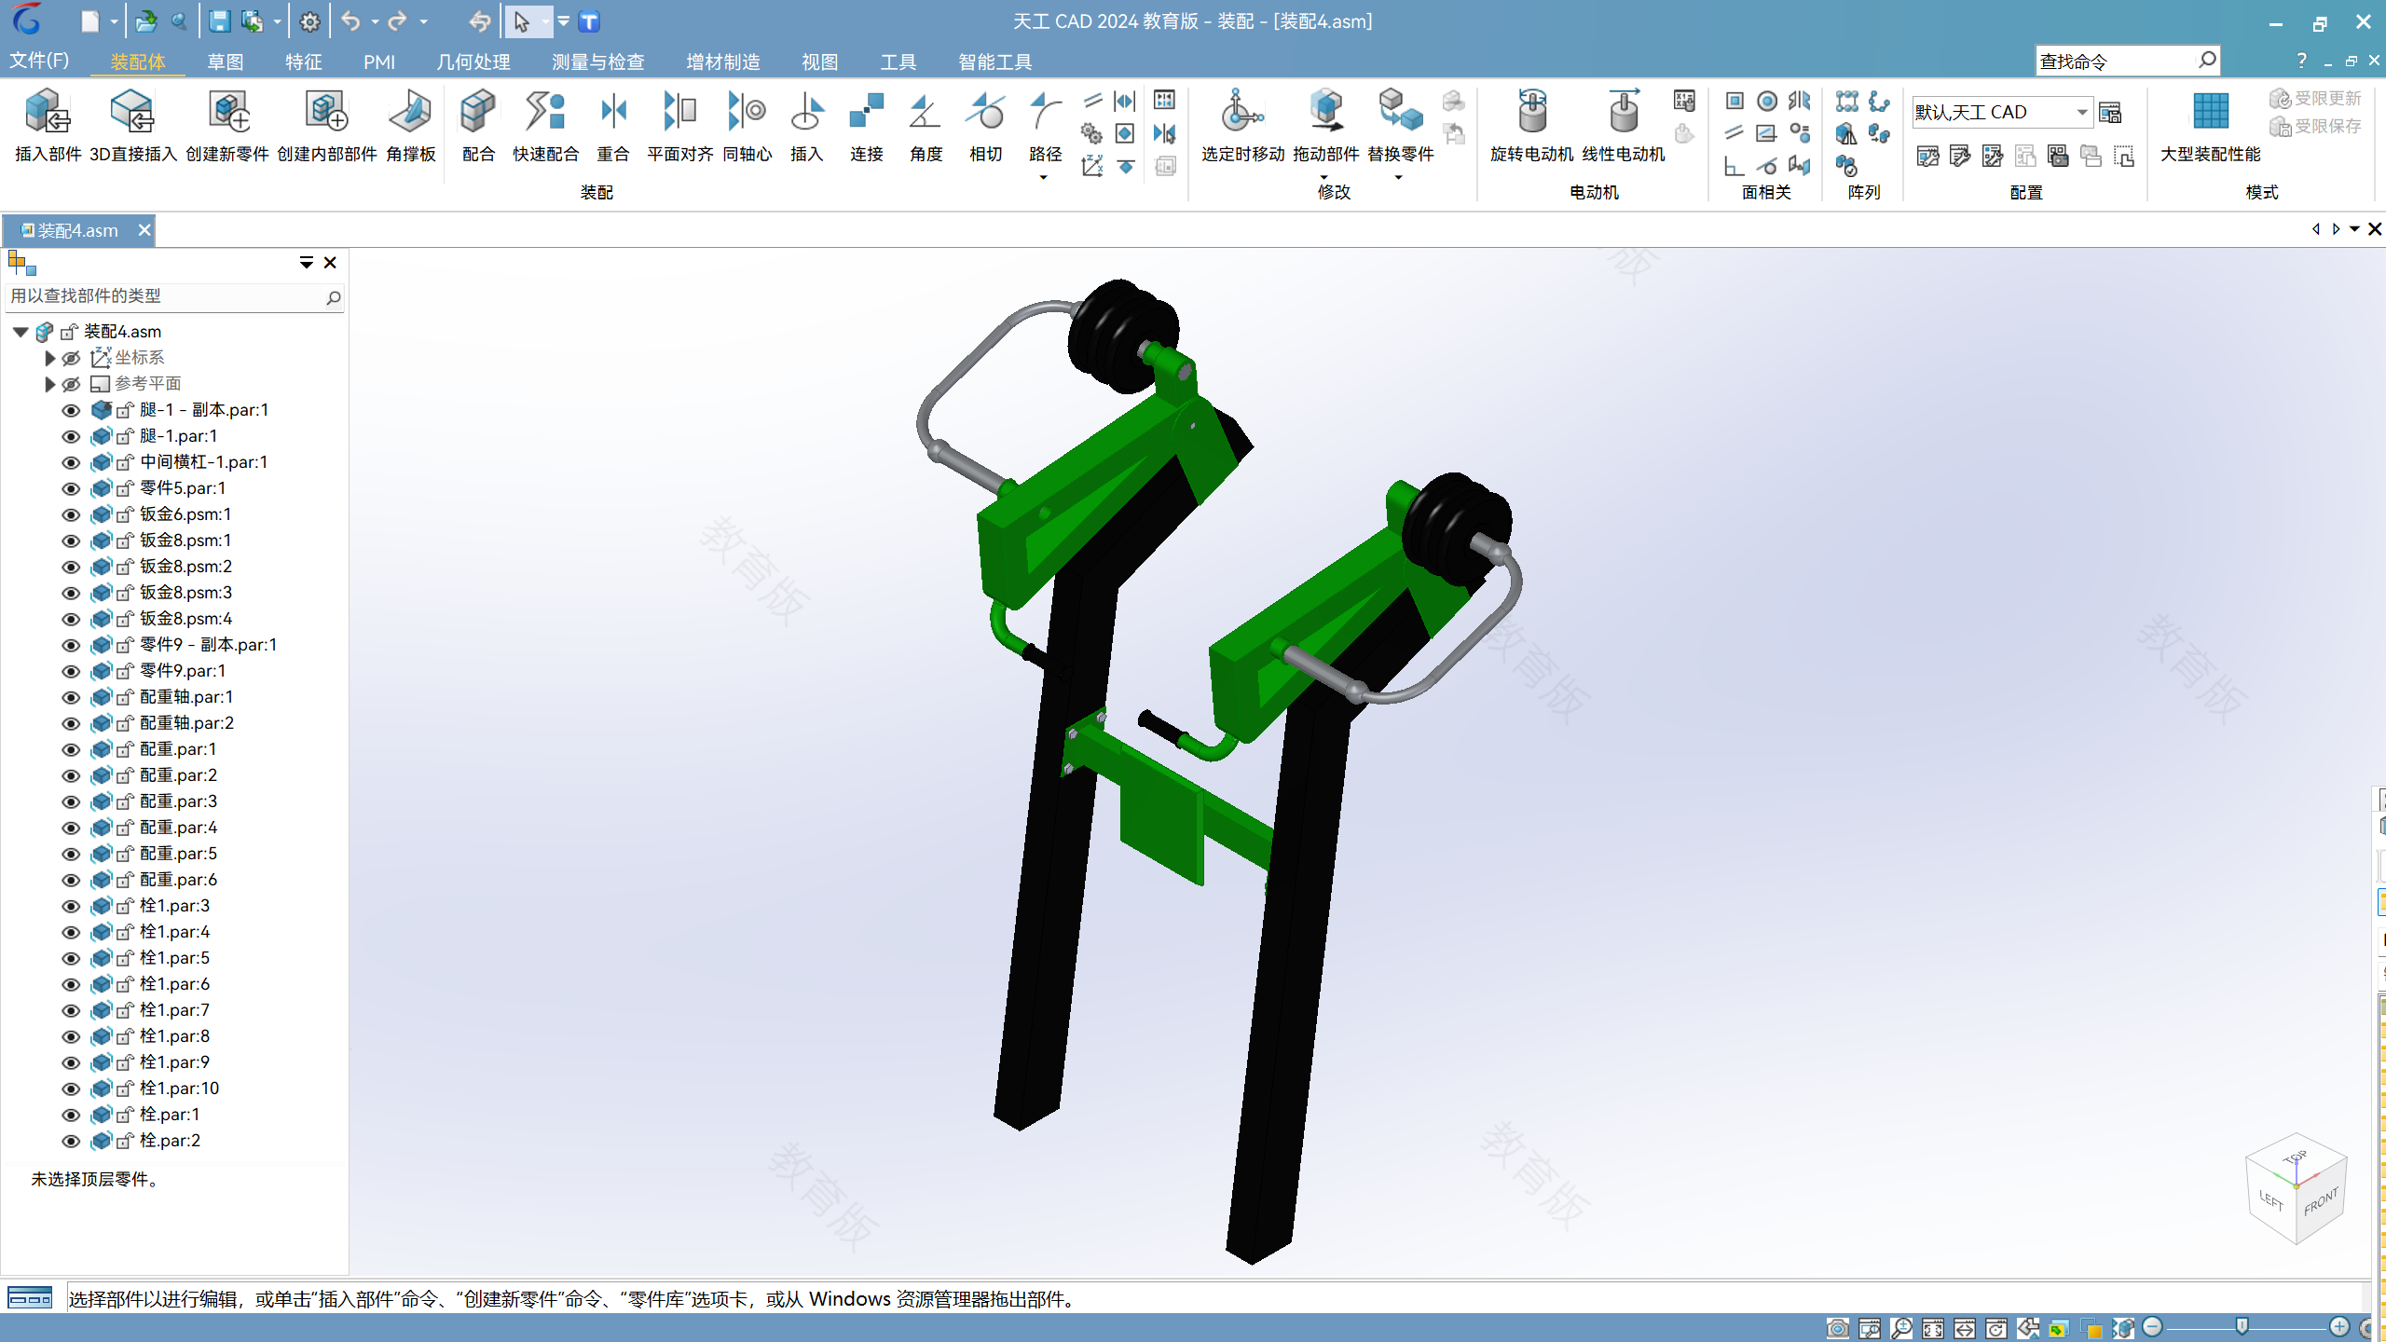2386x1342 pixels.
Task: Close the pathfinder side panel
Action: pyautogui.click(x=330, y=263)
